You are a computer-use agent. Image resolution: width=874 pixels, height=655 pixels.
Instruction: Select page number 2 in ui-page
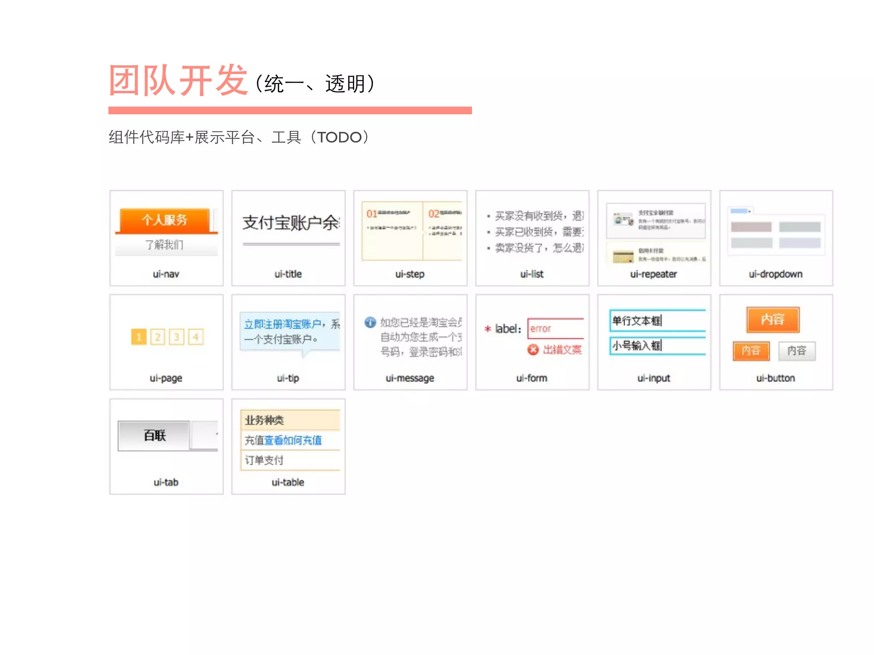[158, 337]
